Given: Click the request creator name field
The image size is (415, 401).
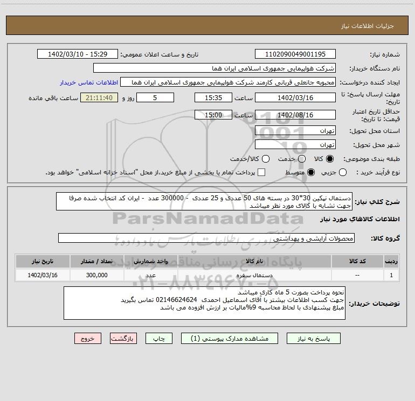Looking at the screenshot, I should [x=228, y=82].
